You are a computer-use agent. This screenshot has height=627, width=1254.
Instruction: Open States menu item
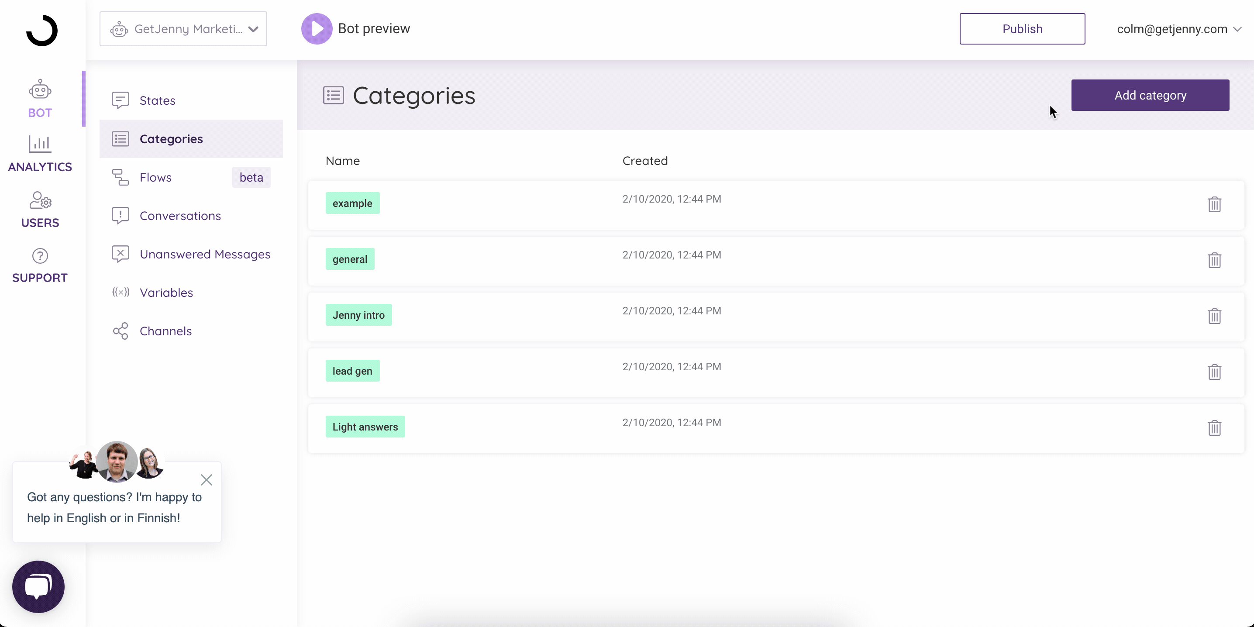point(157,100)
